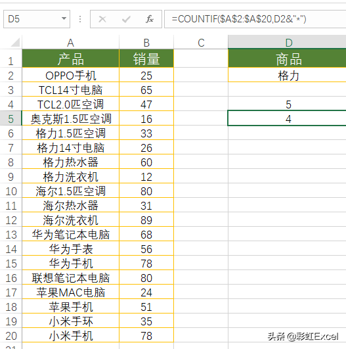Viewport: 346px width, 349px height.
Task: Select cell containing 小米手机
Action: pos(70,336)
